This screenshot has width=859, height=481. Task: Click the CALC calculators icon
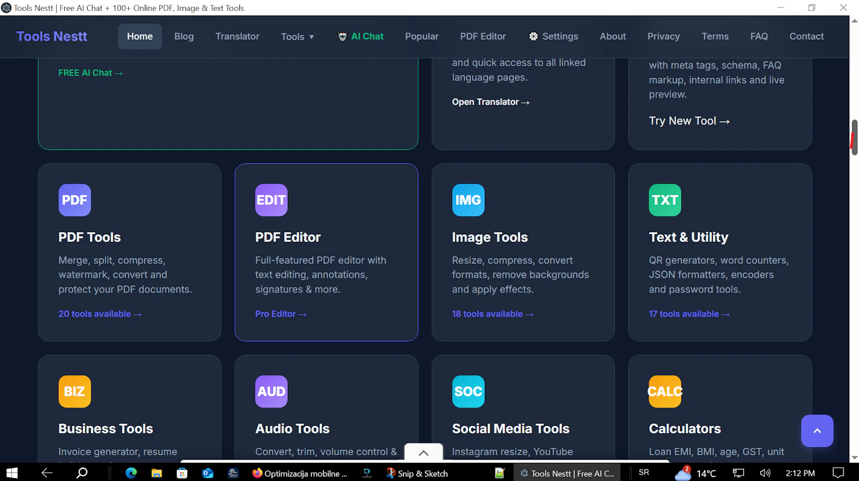point(665,391)
